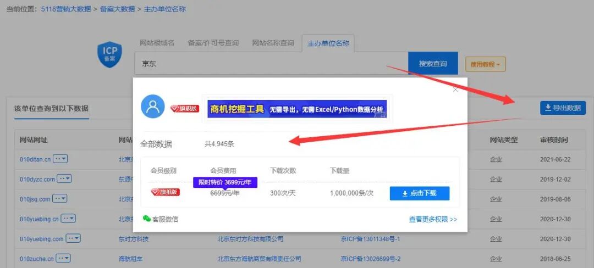Click the ICP备案 shield icon
Screen dimensions: 594x268
click(x=110, y=55)
